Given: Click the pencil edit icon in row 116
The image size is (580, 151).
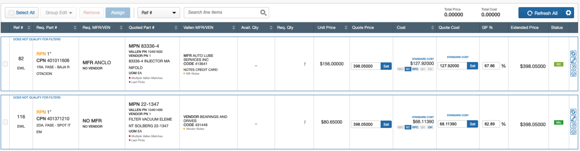Looking at the screenshot, I should 573,118.
